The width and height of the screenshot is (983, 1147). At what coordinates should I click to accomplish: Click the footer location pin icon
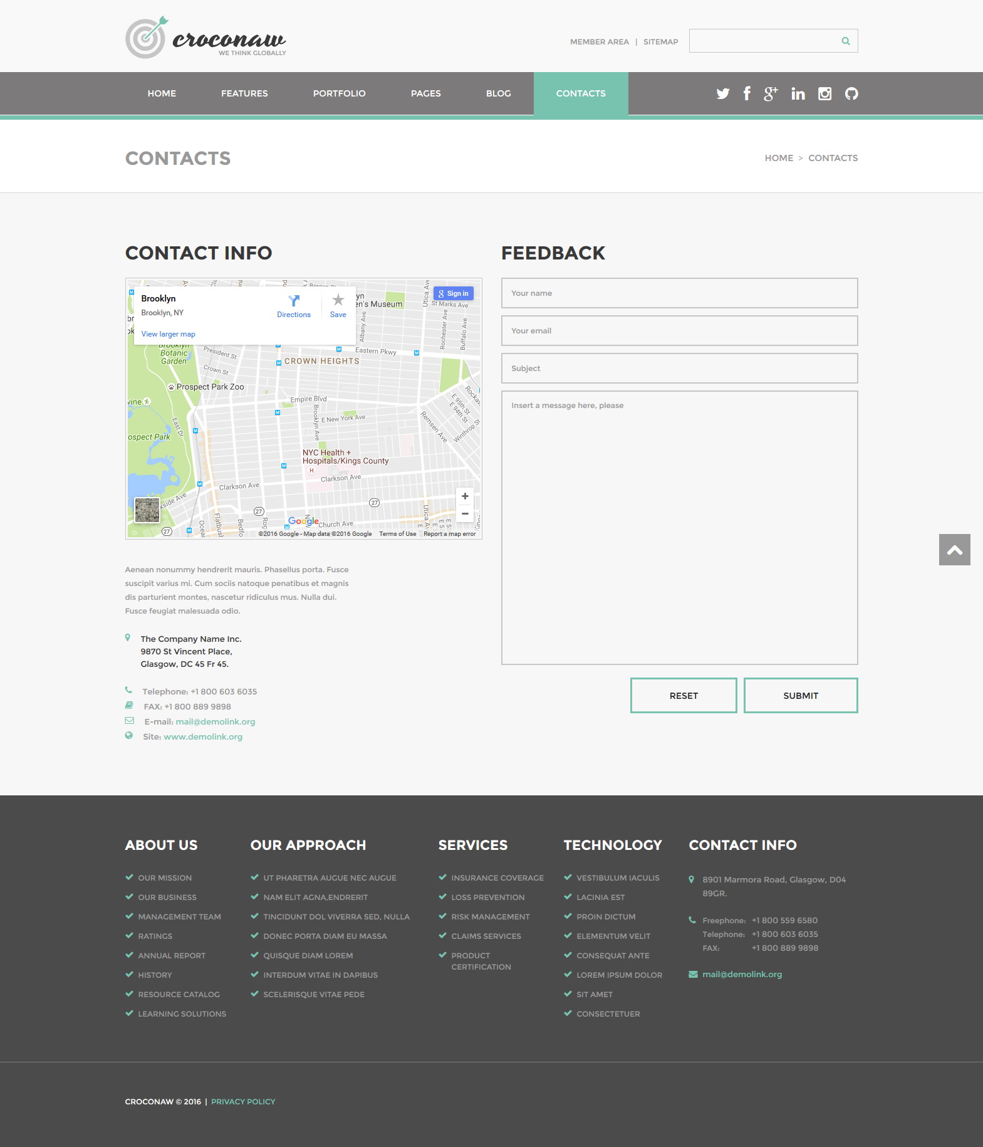pos(691,879)
